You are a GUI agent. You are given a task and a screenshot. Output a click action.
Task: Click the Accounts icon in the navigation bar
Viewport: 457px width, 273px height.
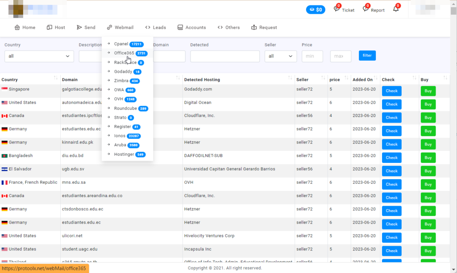click(180, 28)
